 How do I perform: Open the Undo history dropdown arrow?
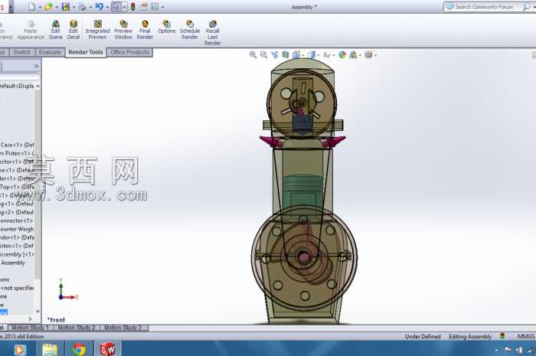coord(107,7)
